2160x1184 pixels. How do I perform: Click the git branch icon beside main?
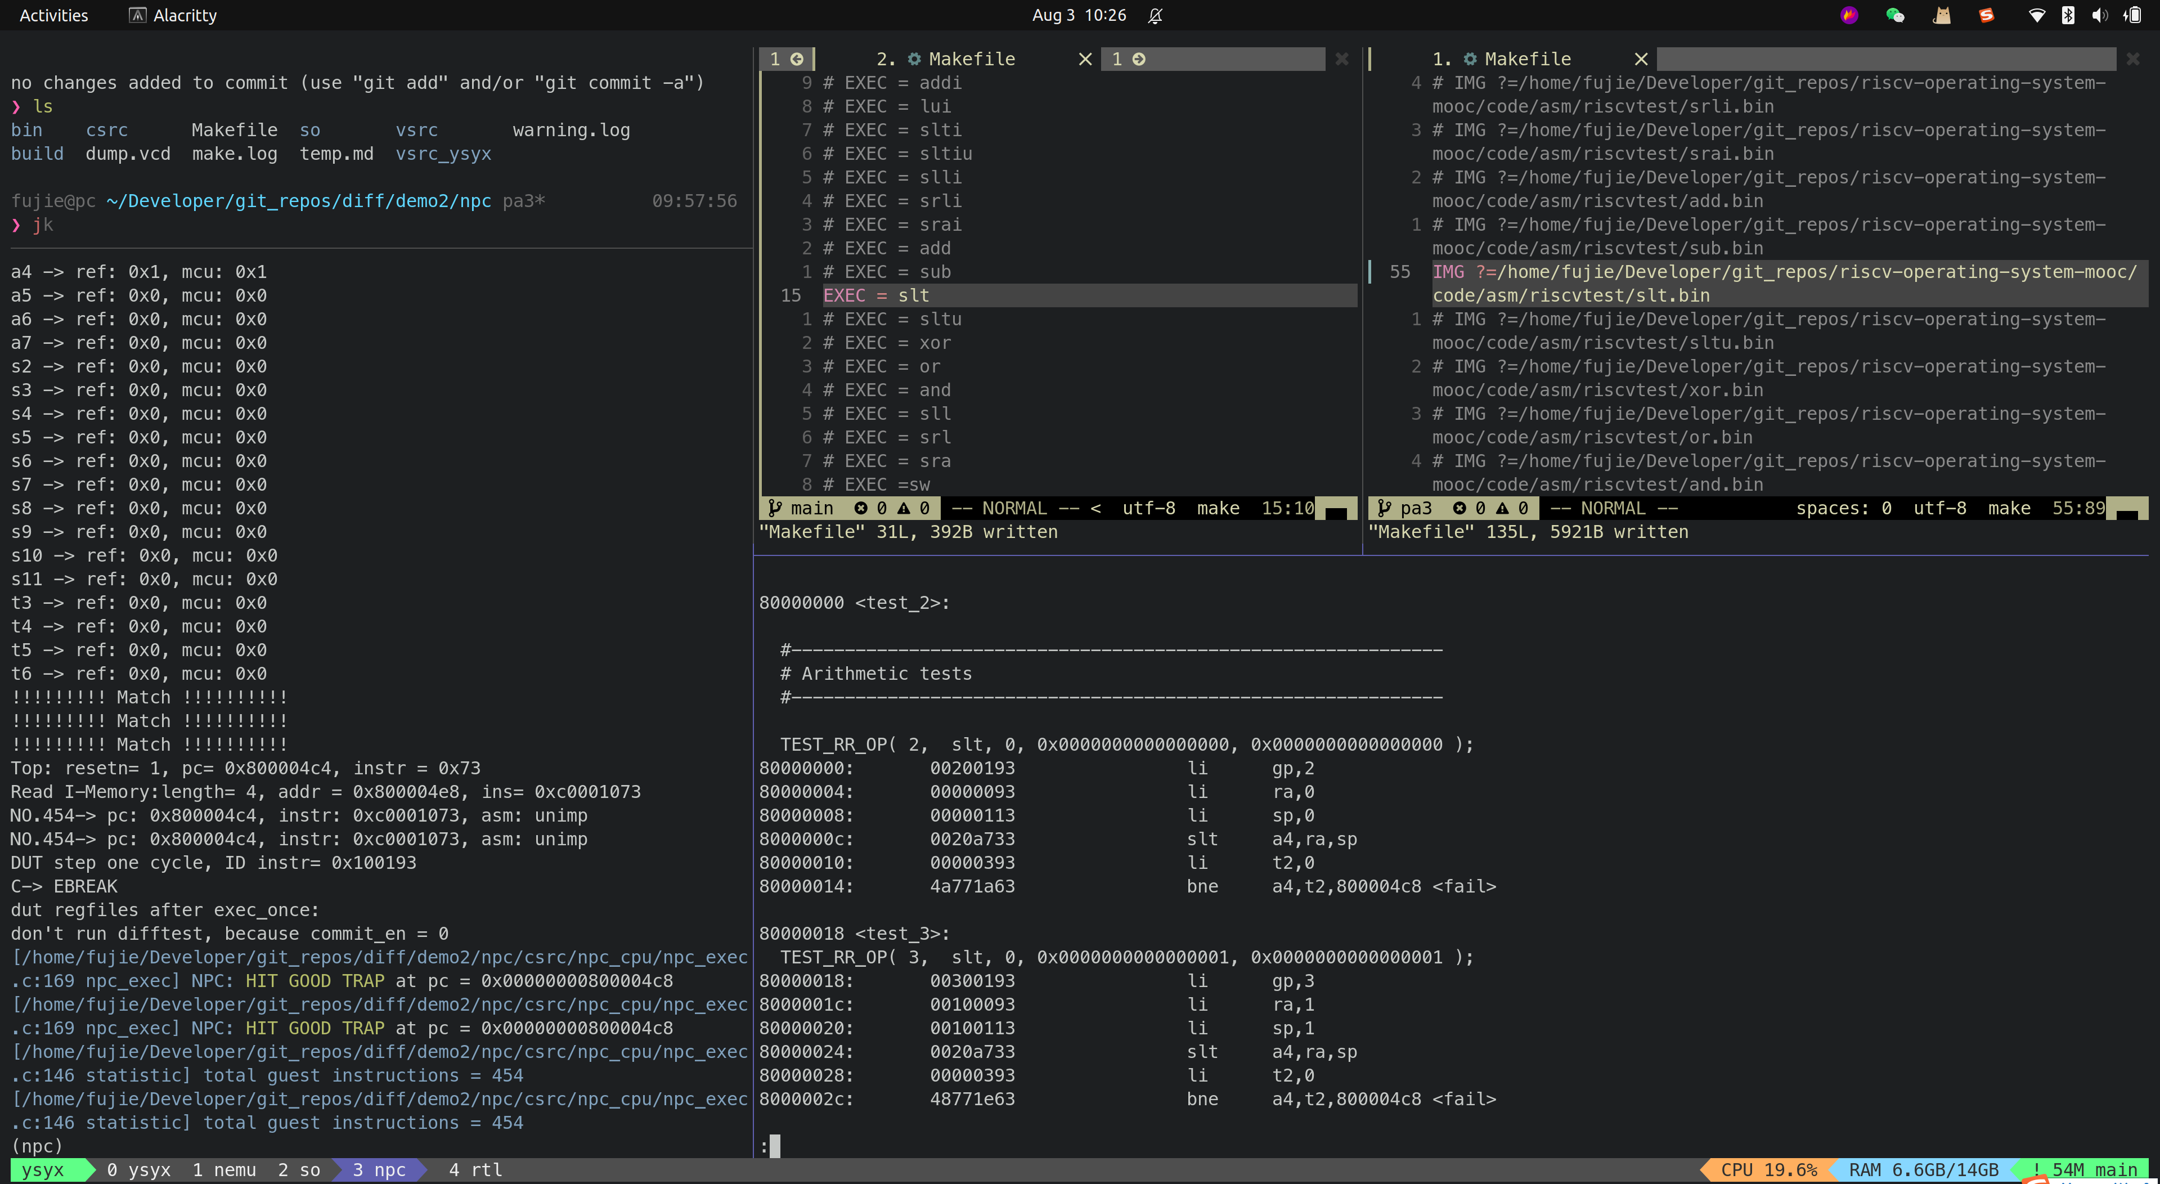coord(776,508)
